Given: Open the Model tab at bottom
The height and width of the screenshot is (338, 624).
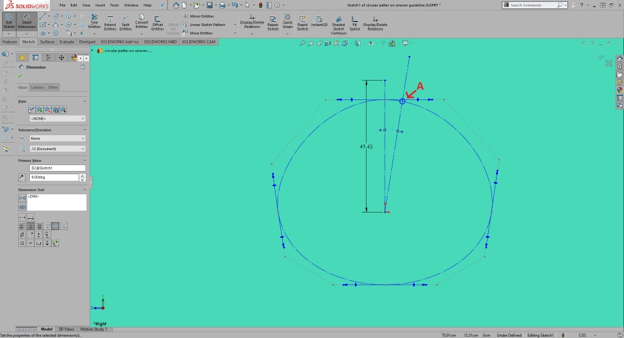Looking at the screenshot, I should click(x=46, y=330).
